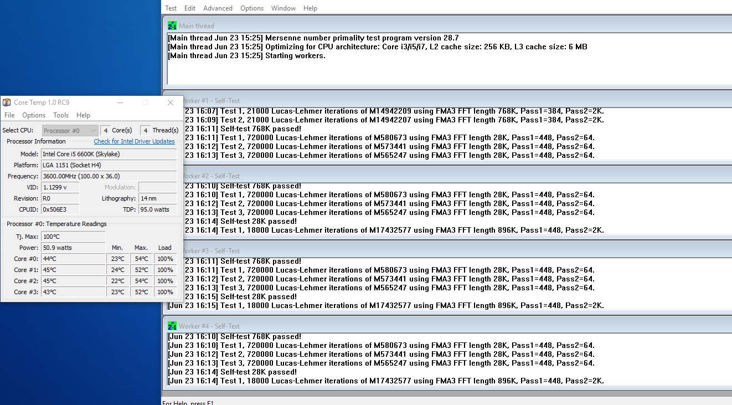Click the Frequency field 3600.00MHz
This screenshot has height=405, width=732.
coord(109,176)
